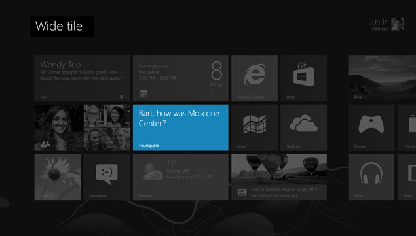Screen dimensions: 416x236
Task: Launch the Games controller tile
Action: [371, 127]
